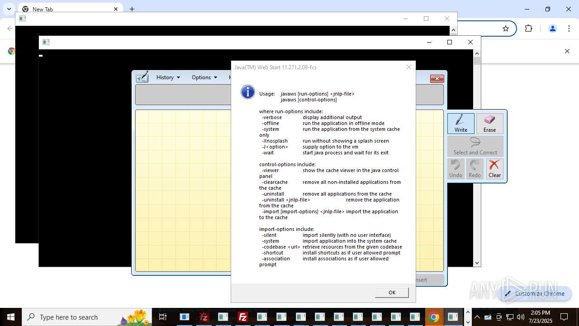Viewport: 579px width, 326px height.
Task: Go back with Chrome's back arrow
Action: pyautogui.click(x=10, y=29)
